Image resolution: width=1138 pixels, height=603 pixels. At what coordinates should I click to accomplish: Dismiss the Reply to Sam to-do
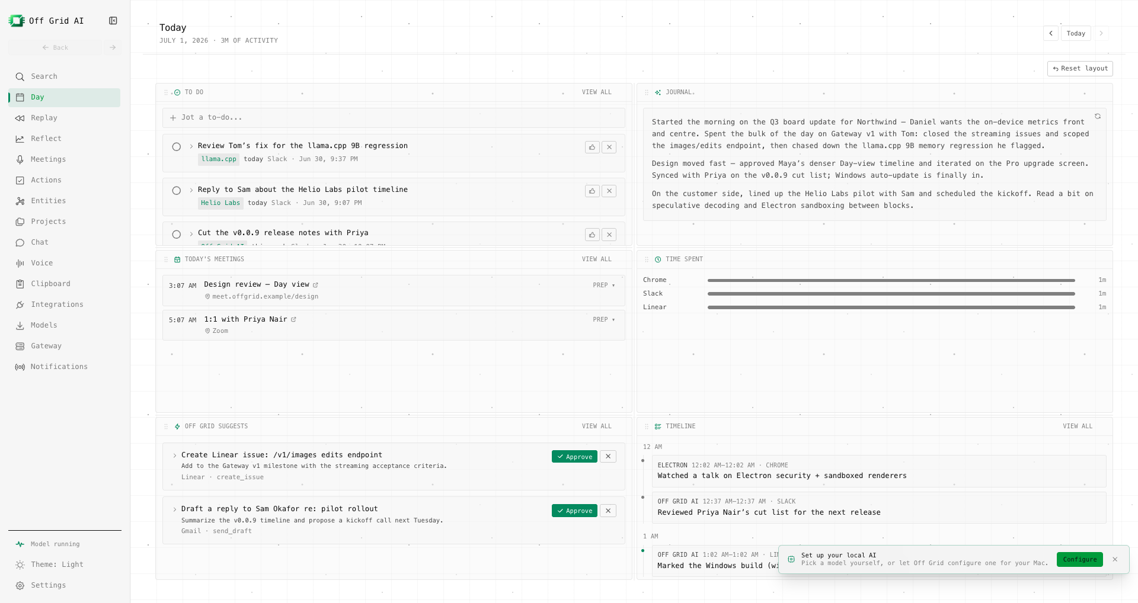(x=609, y=191)
